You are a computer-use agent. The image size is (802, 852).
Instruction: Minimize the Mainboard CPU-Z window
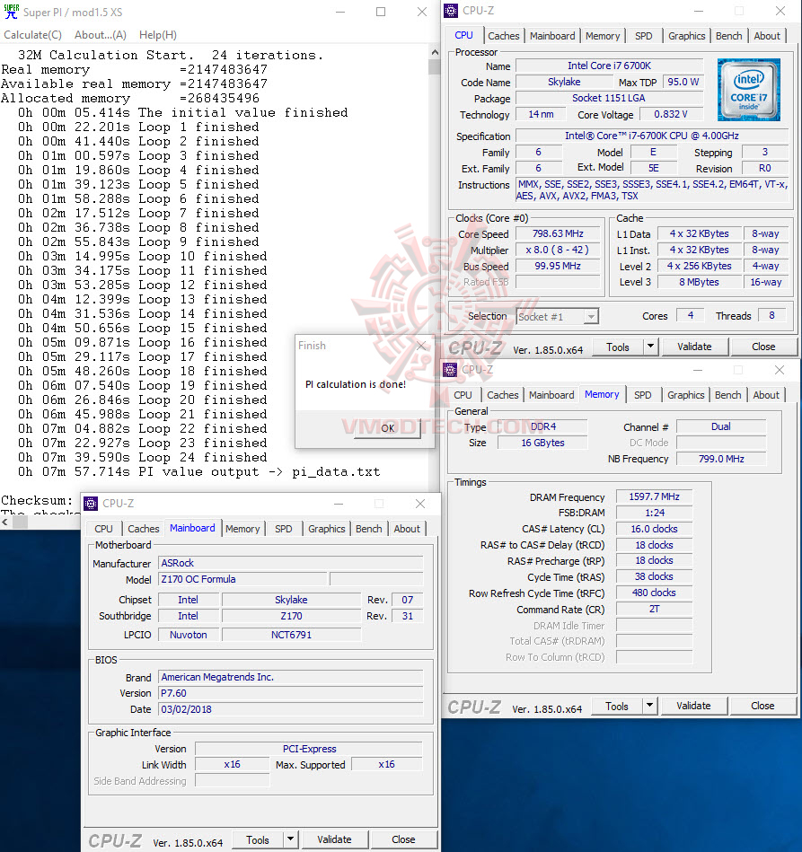tap(339, 505)
